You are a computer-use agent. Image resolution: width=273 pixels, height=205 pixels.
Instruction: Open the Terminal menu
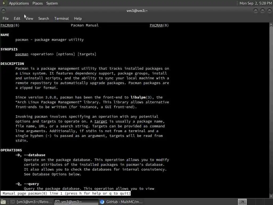(62, 18)
